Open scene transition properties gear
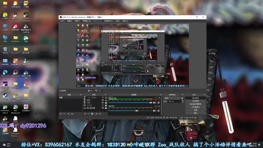Screen dimensions: 263x148 [x=182, y=98]
